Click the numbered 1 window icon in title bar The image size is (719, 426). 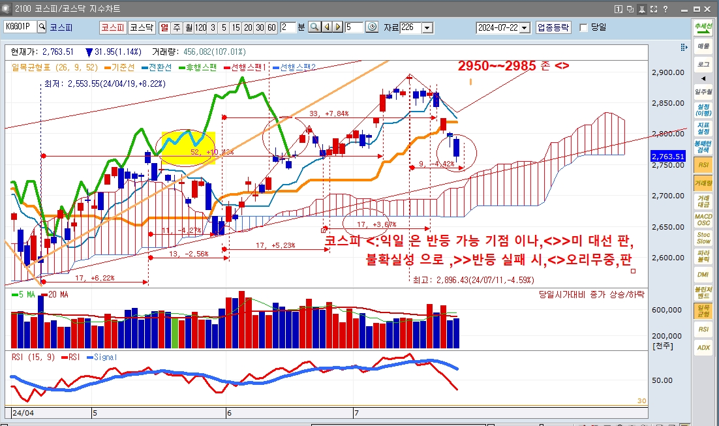coord(618,8)
